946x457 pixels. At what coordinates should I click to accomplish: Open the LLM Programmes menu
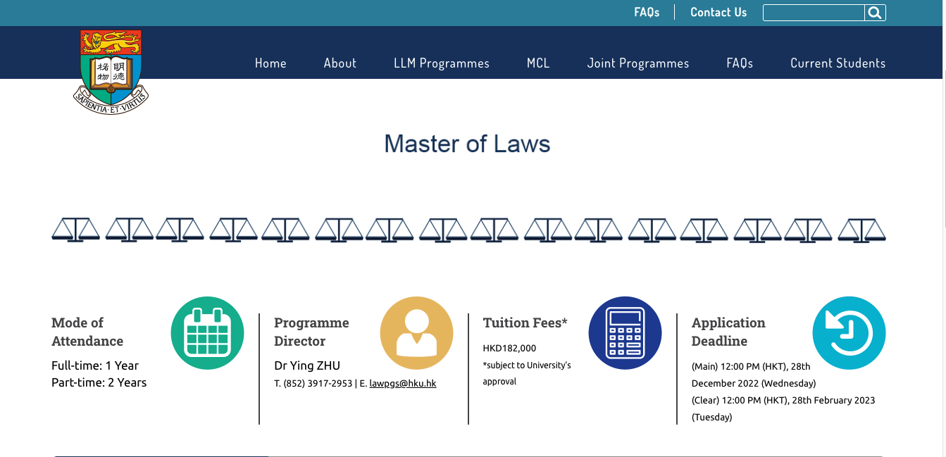click(x=442, y=63)
